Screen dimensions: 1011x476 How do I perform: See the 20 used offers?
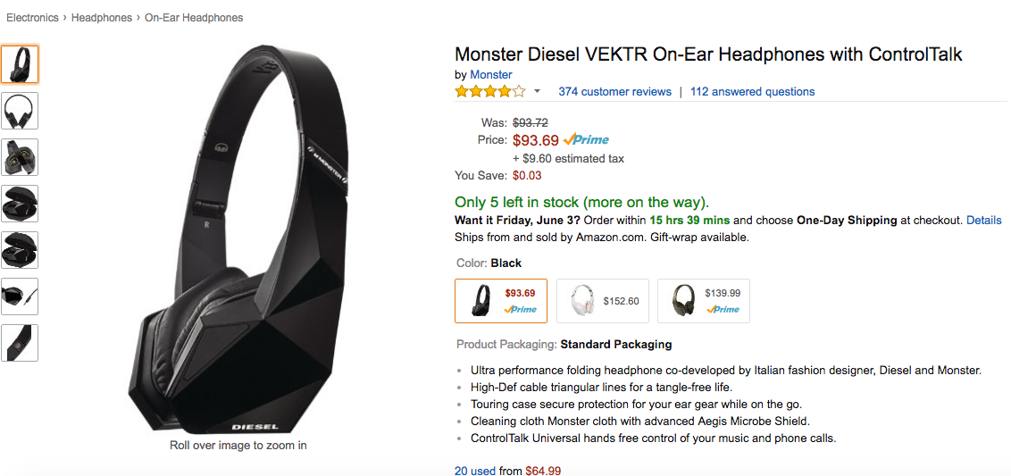pyautogui.click(x=475, y=471)
